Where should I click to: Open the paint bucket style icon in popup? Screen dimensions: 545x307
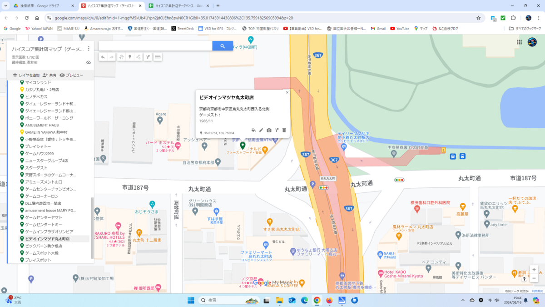(253, 131)
